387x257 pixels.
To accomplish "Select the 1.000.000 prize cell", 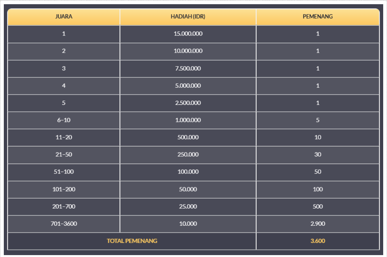I will pyautogui.click(x=188, y=120).
